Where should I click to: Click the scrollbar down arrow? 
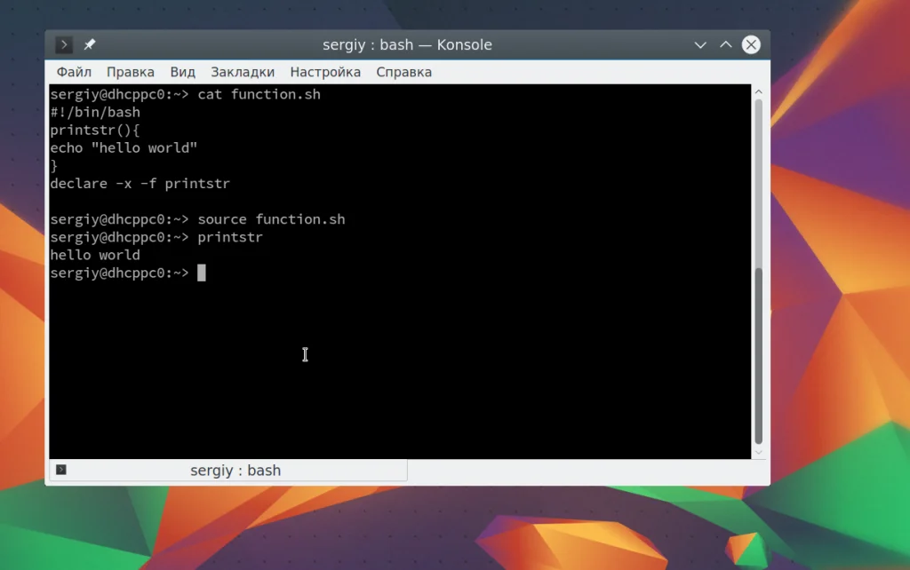[759, 453]
